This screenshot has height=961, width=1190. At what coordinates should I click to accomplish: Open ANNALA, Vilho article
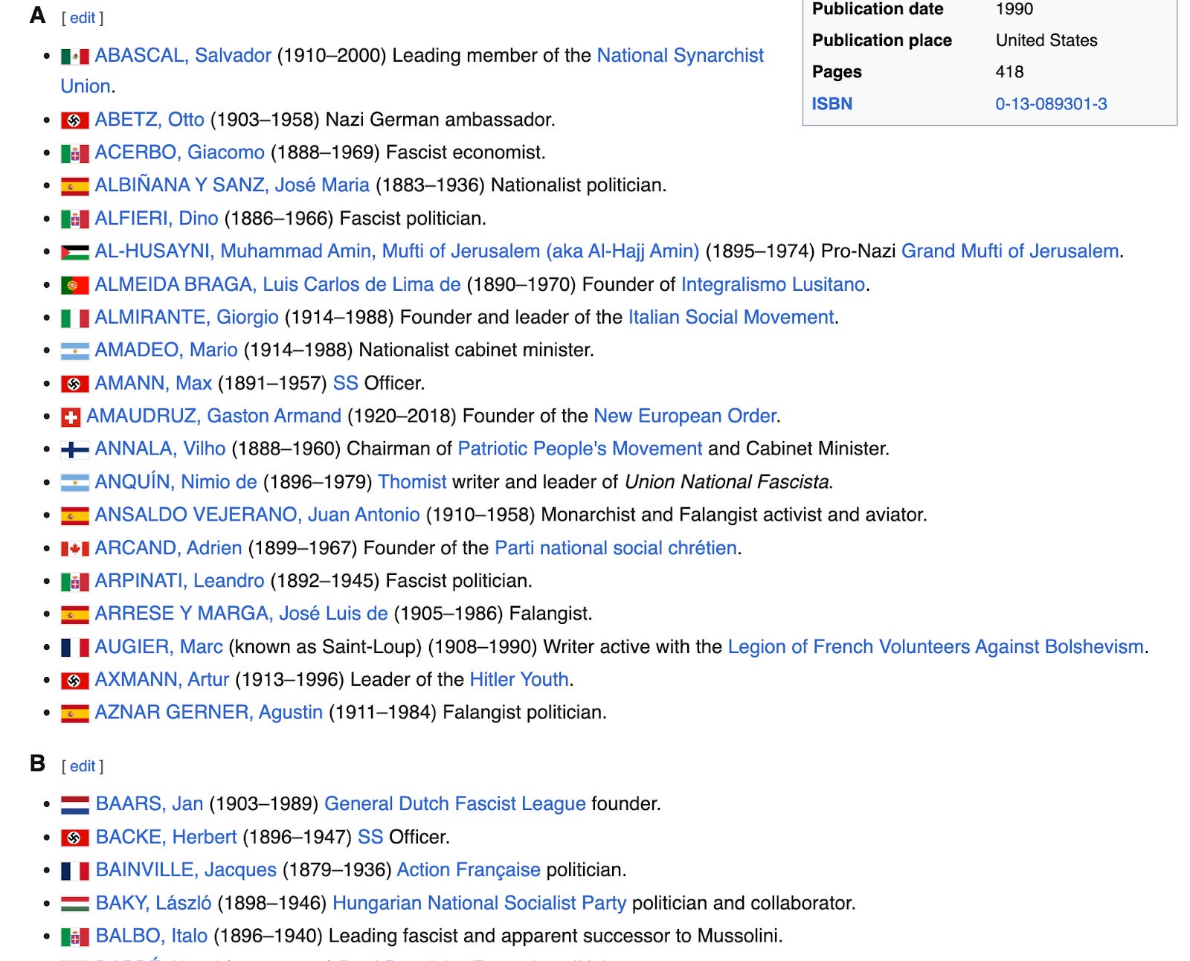point(160,449)
